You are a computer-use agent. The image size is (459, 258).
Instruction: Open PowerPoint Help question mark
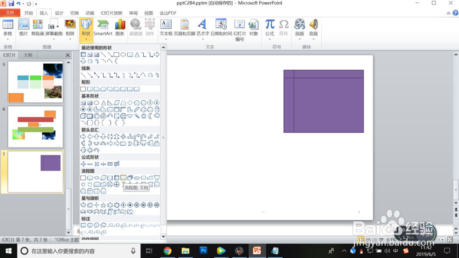(455, 13)
